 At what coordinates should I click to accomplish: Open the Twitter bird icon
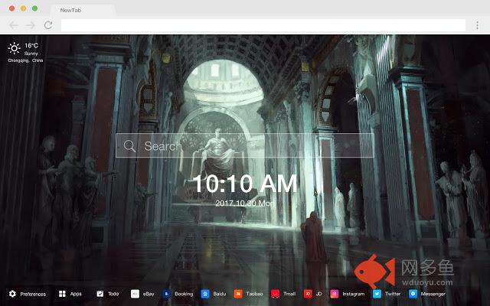(377, 294)
